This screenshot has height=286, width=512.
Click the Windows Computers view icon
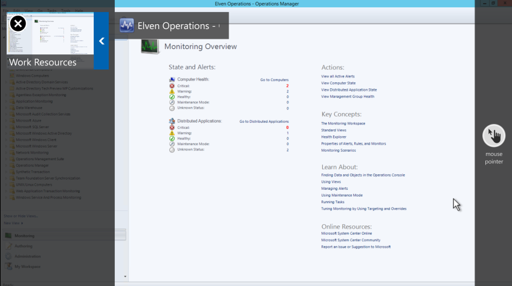pyautogui.click(x=12, y=76)
